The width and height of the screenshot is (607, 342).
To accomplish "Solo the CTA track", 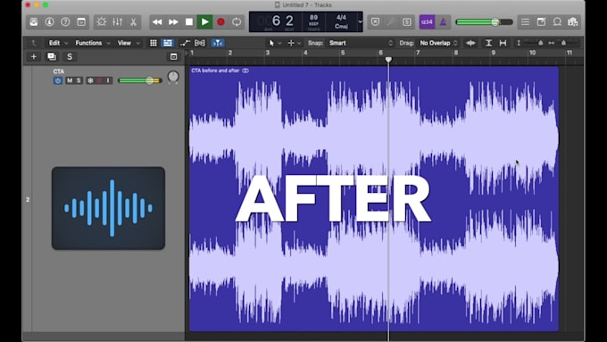I will click(79, 80).
